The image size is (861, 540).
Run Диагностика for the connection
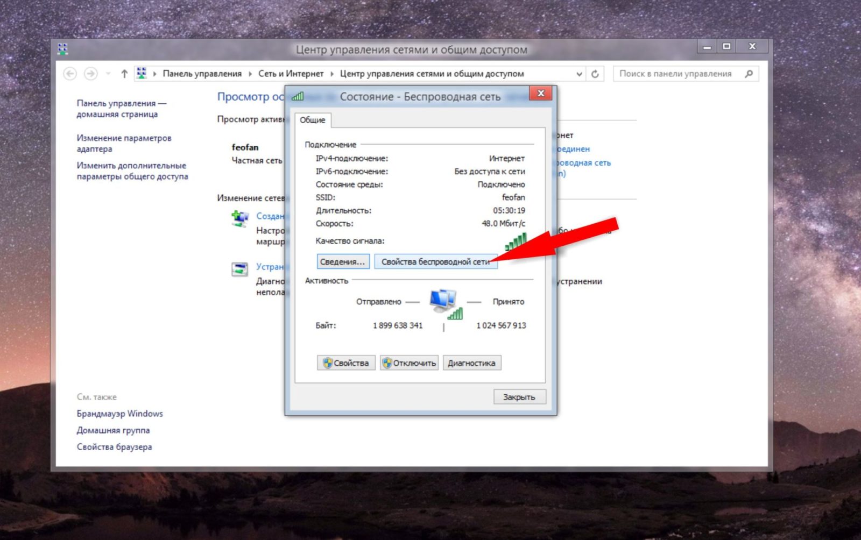pos(472,363)
